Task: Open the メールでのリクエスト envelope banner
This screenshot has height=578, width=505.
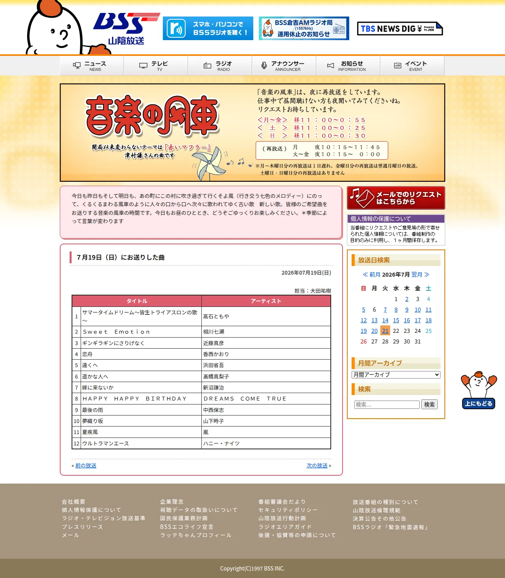Action: (x=396, y=198)
